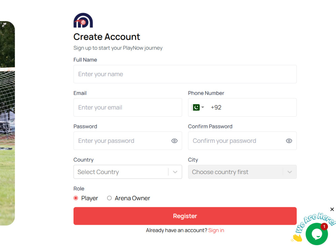The height and width of the screenshot is (252, 336).
Task: Click the waving hand emoji icon
Action: tap(297, 238)
